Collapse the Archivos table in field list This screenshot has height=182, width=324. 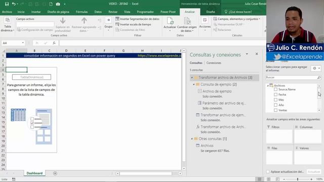tap(268, 85)
